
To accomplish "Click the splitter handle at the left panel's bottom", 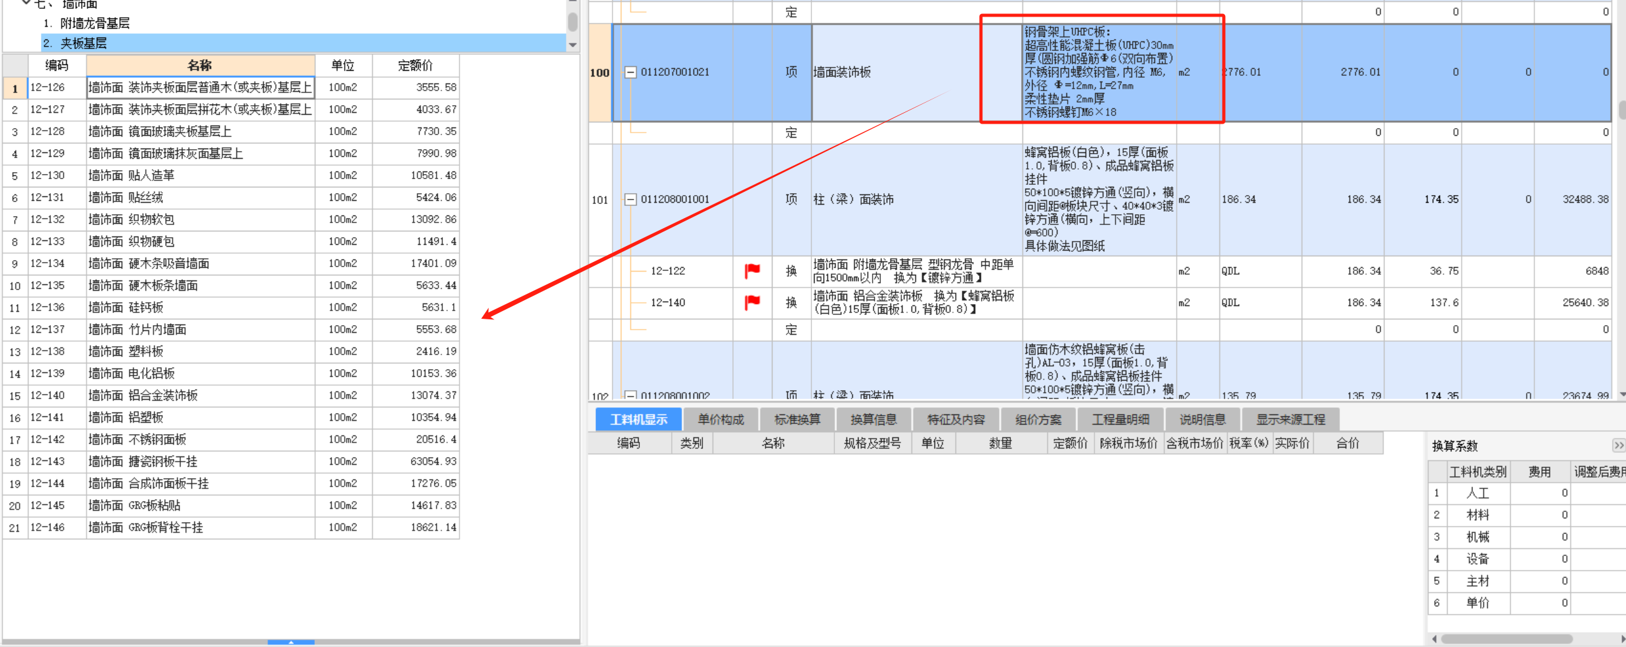I will [291, 642].
